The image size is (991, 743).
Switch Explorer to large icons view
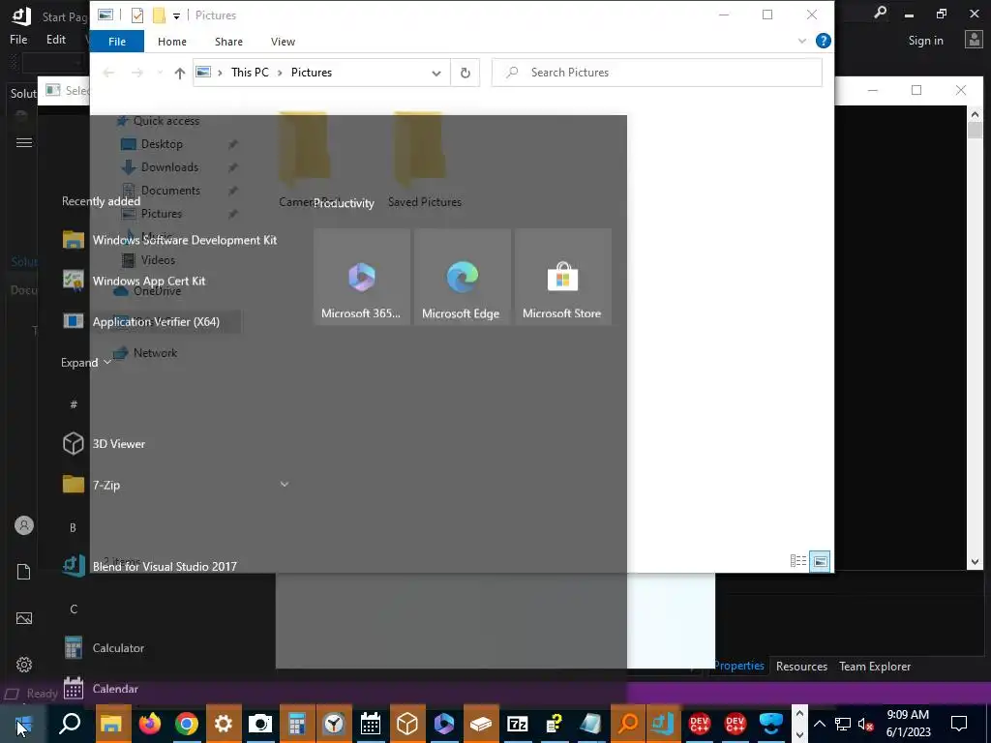click(820, 561)
